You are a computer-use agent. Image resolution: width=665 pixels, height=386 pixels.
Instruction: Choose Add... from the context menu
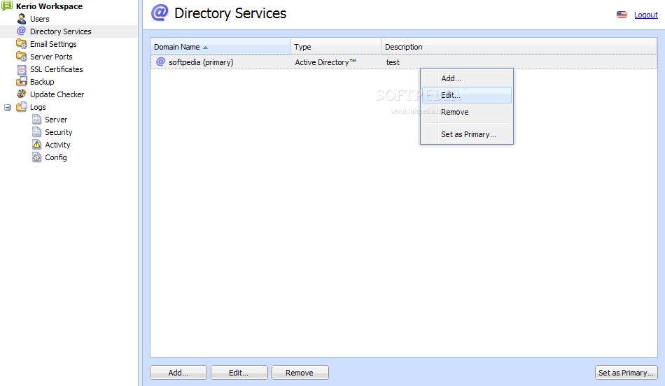tap(466, 78)
